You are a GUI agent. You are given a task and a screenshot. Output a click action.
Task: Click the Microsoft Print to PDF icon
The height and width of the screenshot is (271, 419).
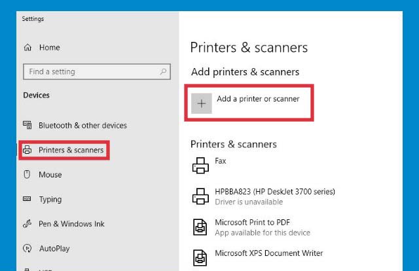pyautogui.click(x=200, y=227)
